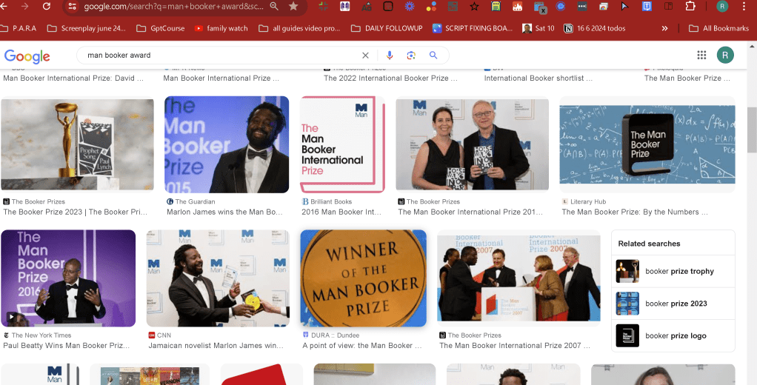This screenshot has width=757, height=385.
Task: Open the P.A.R.A bookmark folder
Action: point(19,28)
